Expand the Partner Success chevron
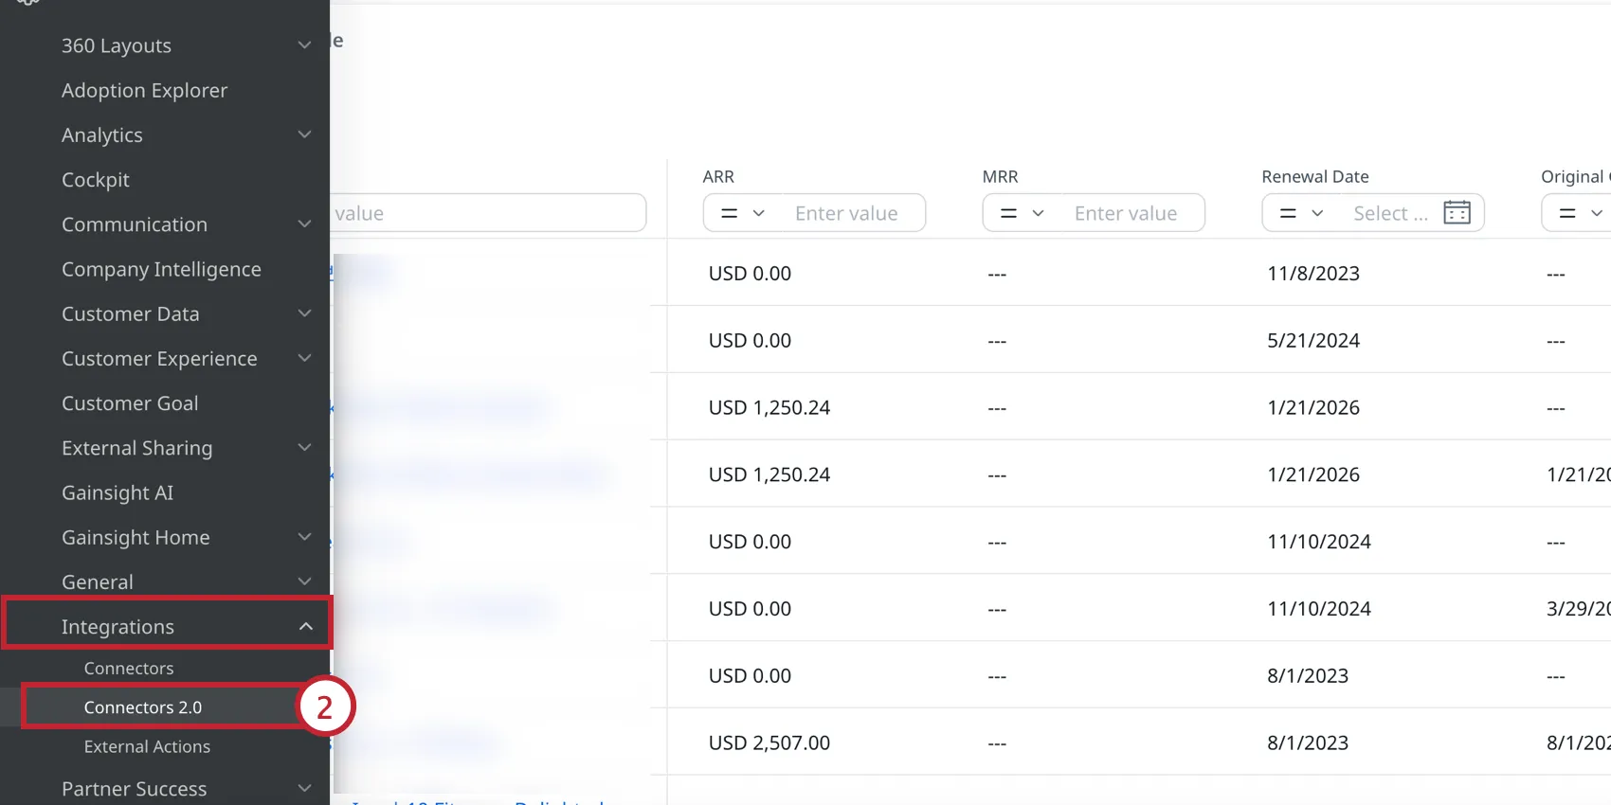Screen dimensions: 1611x805 [x=304, y=789]
